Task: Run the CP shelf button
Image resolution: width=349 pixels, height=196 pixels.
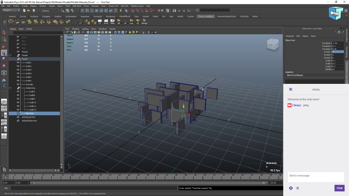Action: tap(125, 22)
